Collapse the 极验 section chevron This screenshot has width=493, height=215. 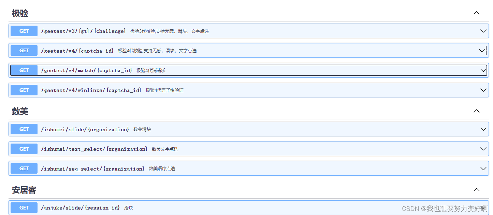point(477,13)
